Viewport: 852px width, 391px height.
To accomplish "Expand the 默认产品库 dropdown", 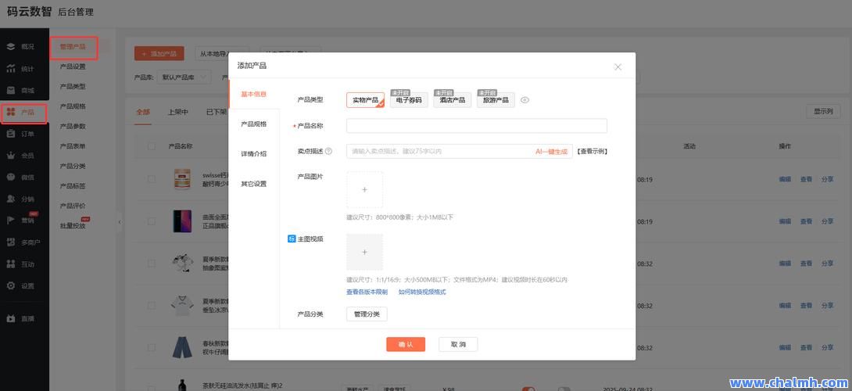I will [x=185, y=77].
